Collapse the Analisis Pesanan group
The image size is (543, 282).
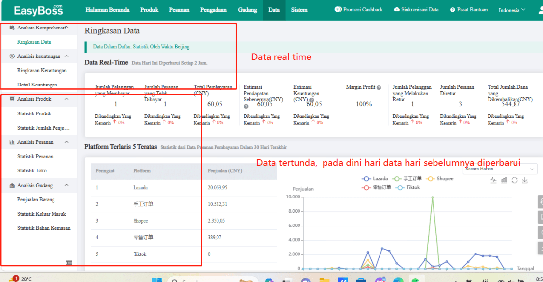coord(67,142)
